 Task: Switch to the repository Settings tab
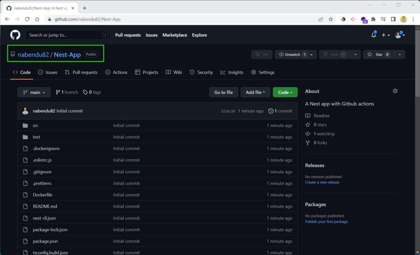[263, 72]
